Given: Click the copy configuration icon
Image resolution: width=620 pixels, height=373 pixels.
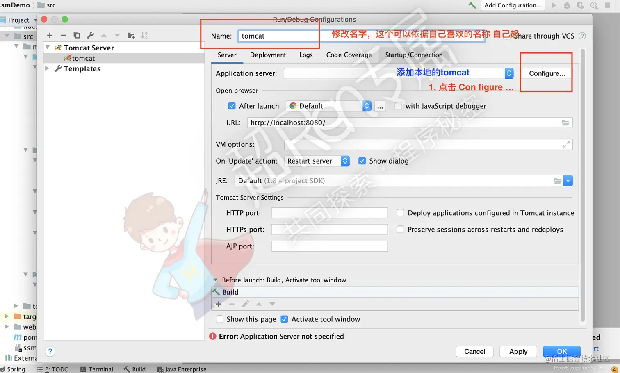Looking at the screenshot, I should tap(77, 35).
